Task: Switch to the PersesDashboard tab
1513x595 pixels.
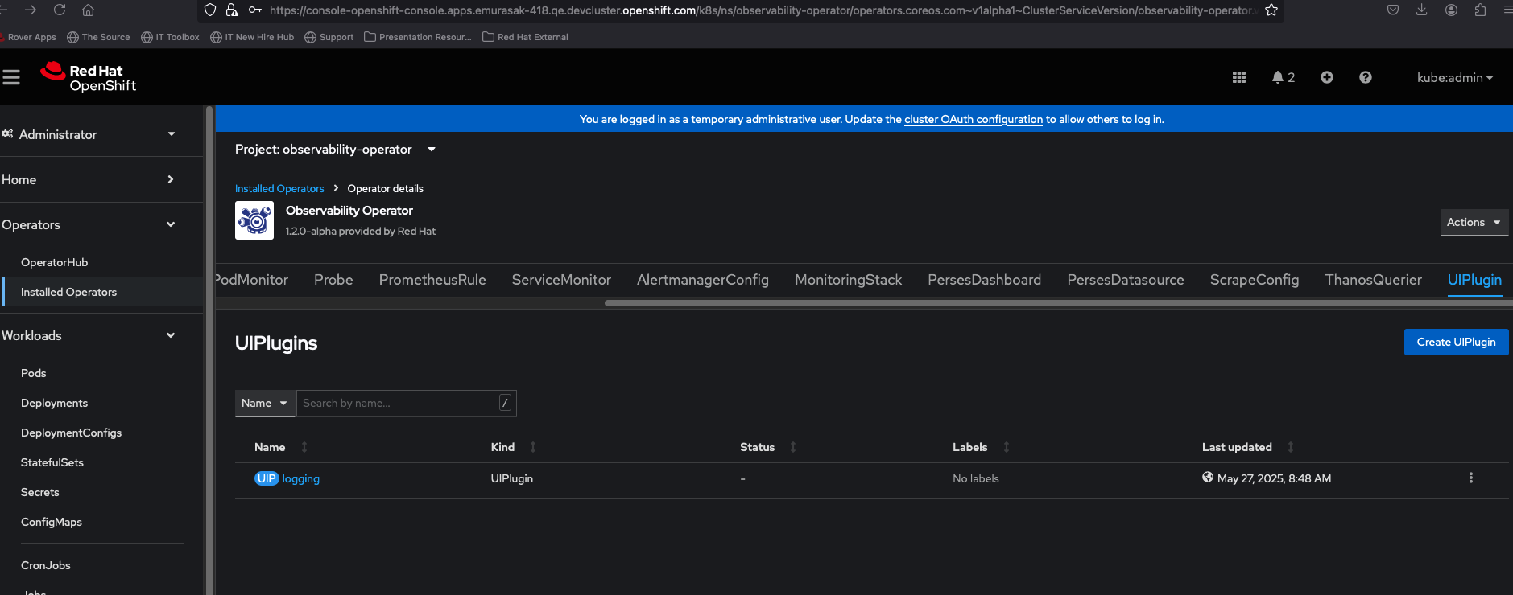Action: [x=984, y=280]
